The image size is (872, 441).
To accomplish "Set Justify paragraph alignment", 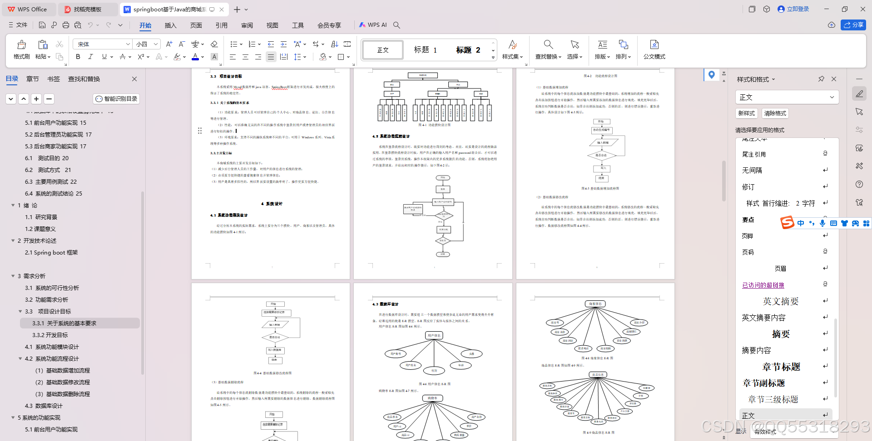I will click(271, 57).
